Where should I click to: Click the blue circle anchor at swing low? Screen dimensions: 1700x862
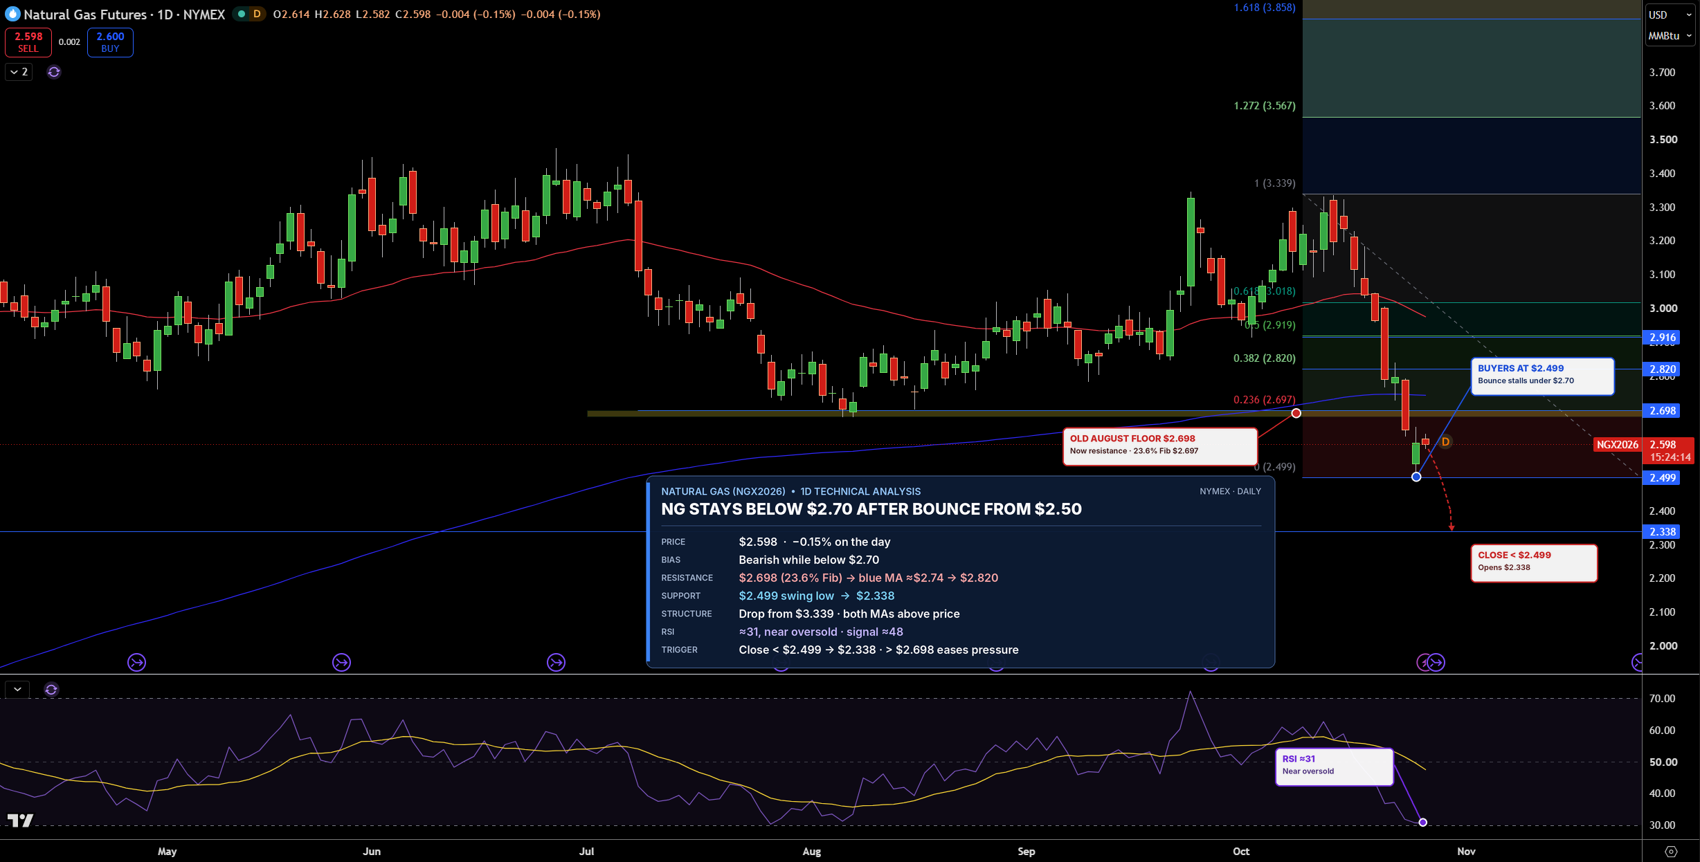[x=1416, y=477]
